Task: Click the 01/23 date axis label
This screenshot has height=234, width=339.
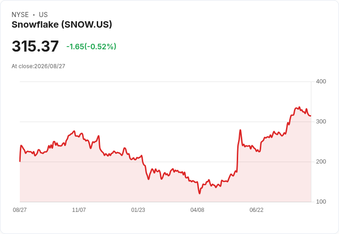Action: coord(138,210)
